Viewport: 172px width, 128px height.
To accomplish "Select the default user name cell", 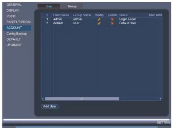I will 58,23.
